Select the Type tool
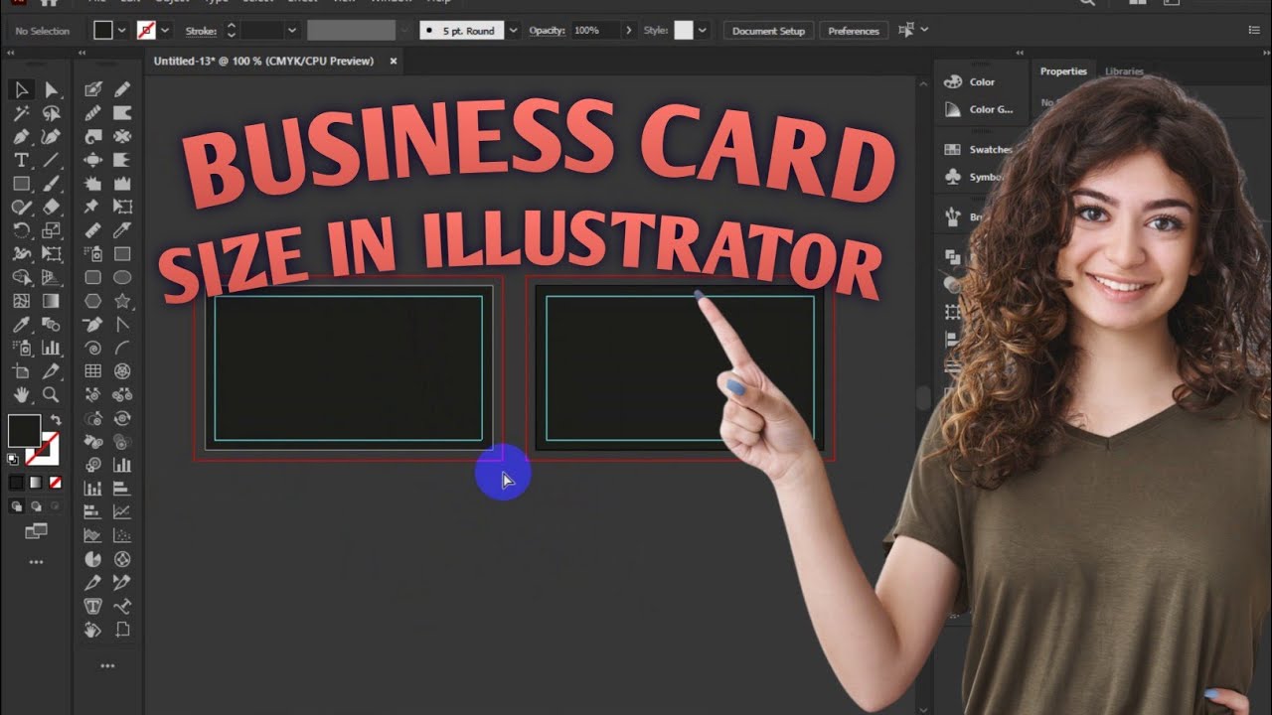This screenshot has width=1272, height=715. click(x=21, y=160)
